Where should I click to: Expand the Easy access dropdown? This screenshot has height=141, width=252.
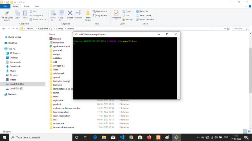pos(101,16)
